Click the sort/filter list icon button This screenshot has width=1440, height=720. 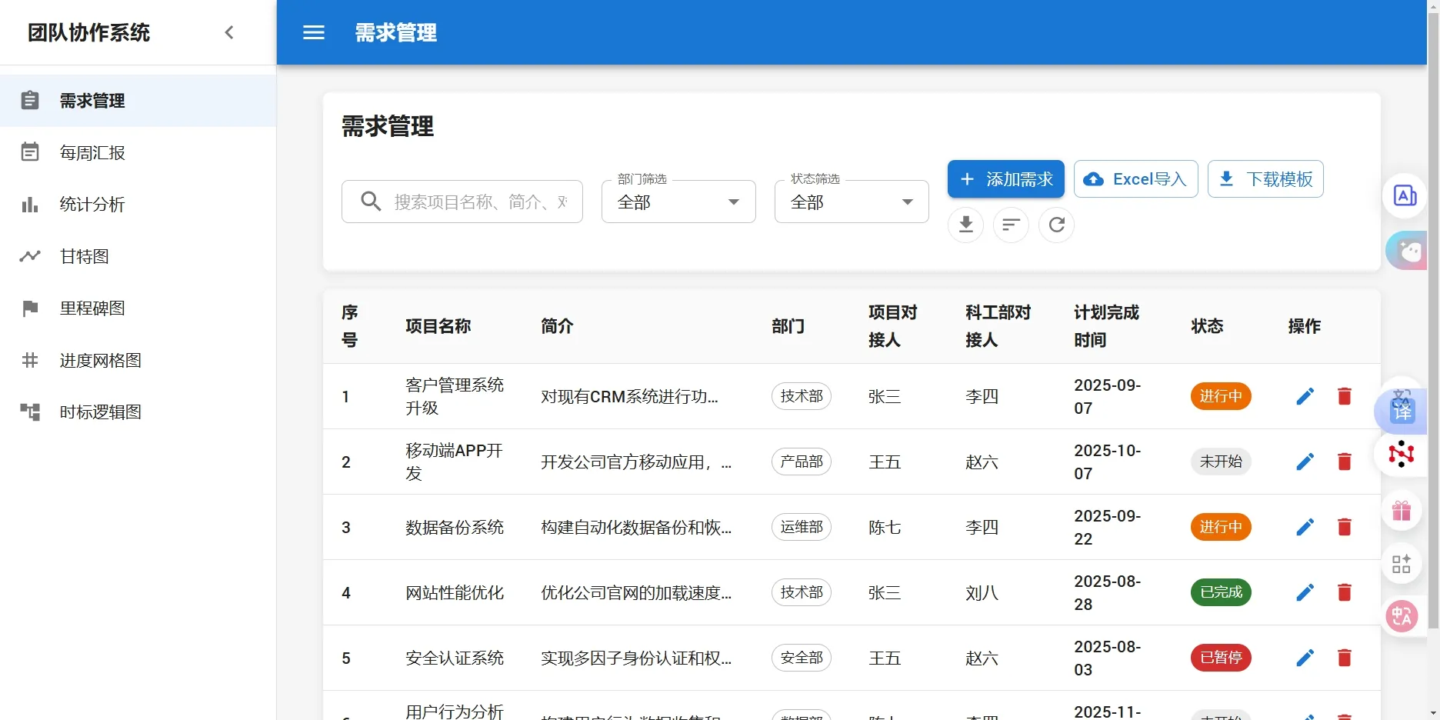pyautogui.click(x=1011, y=225)
